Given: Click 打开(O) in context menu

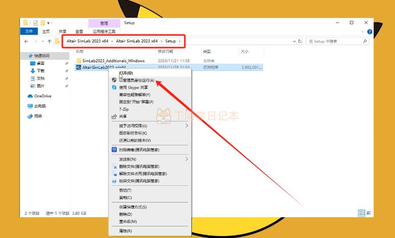Looking at the screenshot, I should tap(126, 73).
